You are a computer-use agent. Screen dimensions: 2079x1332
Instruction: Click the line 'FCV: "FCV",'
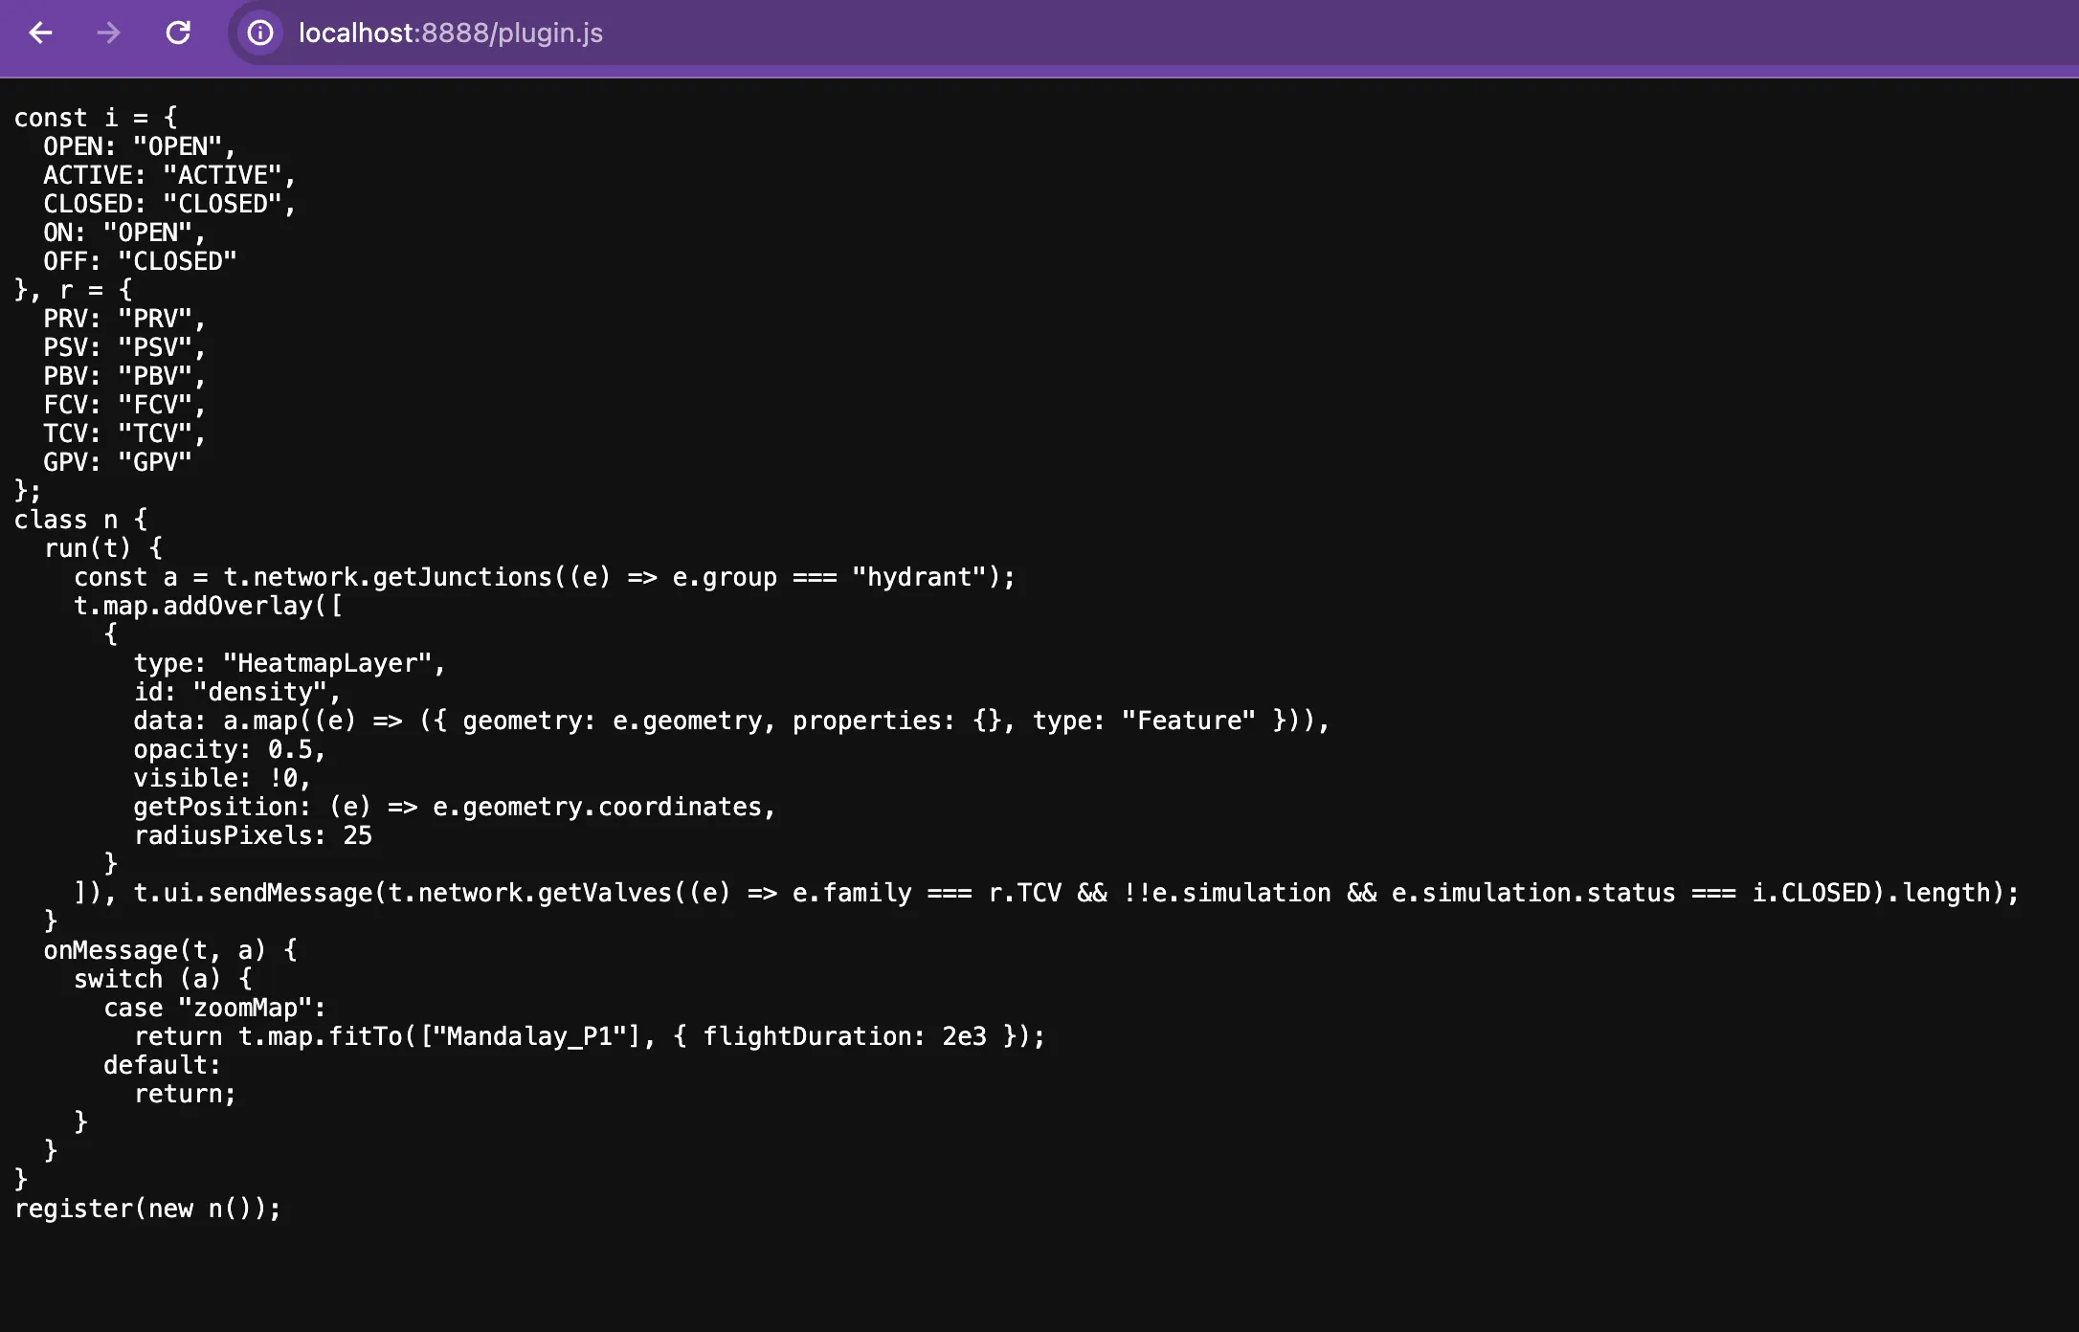point(124,405)
